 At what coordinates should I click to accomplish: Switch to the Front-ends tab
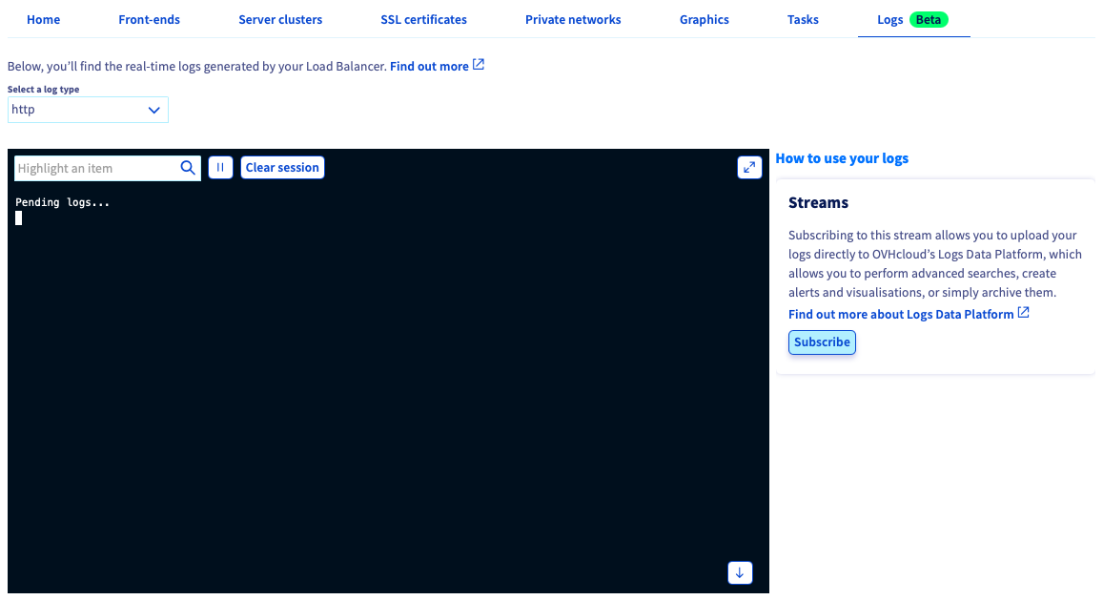149,20
